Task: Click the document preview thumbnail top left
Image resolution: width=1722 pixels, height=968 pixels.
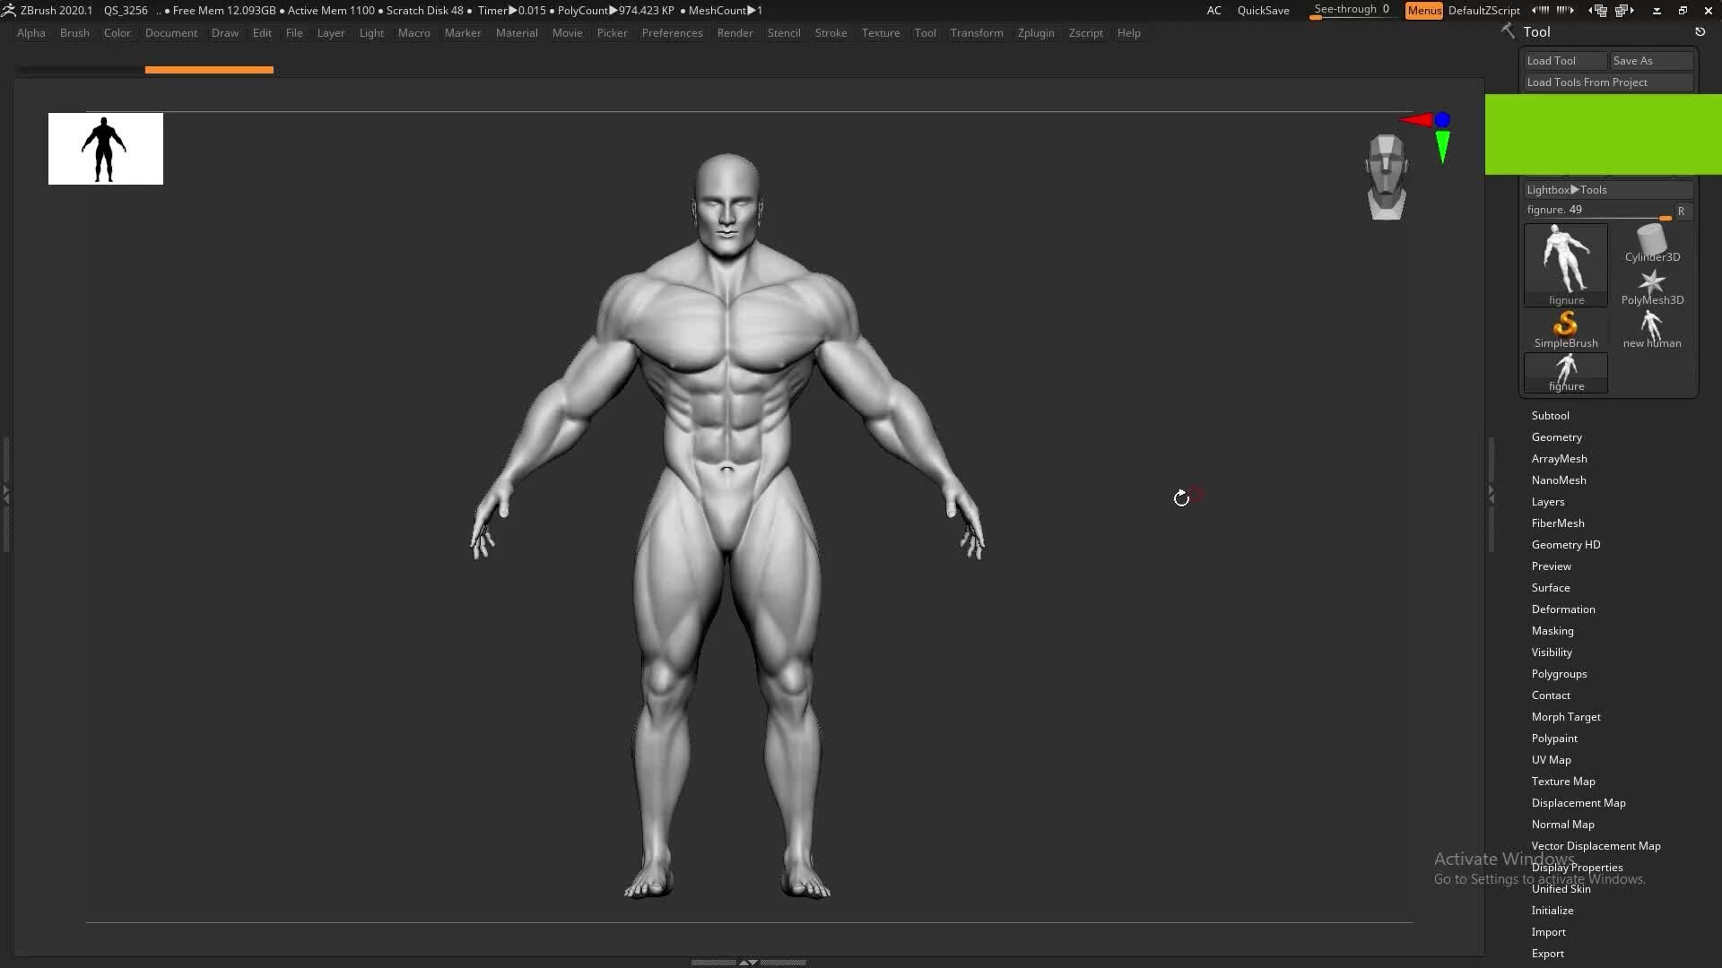Action: click(105, 148)
